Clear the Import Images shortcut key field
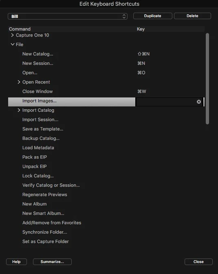 tap(198, 102)
